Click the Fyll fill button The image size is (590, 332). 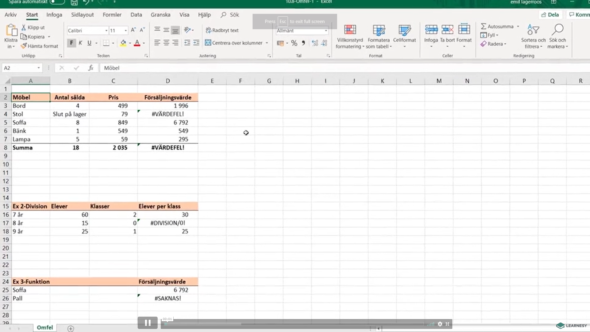point(489,35)
